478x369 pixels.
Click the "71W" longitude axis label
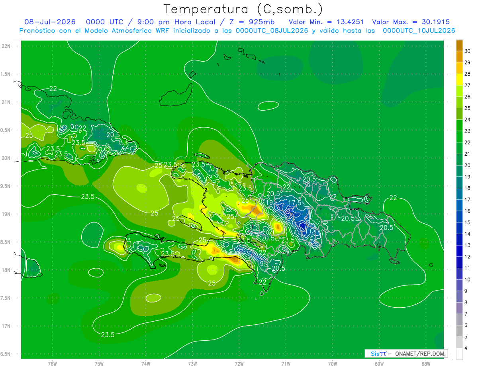[x=286, y=364]
